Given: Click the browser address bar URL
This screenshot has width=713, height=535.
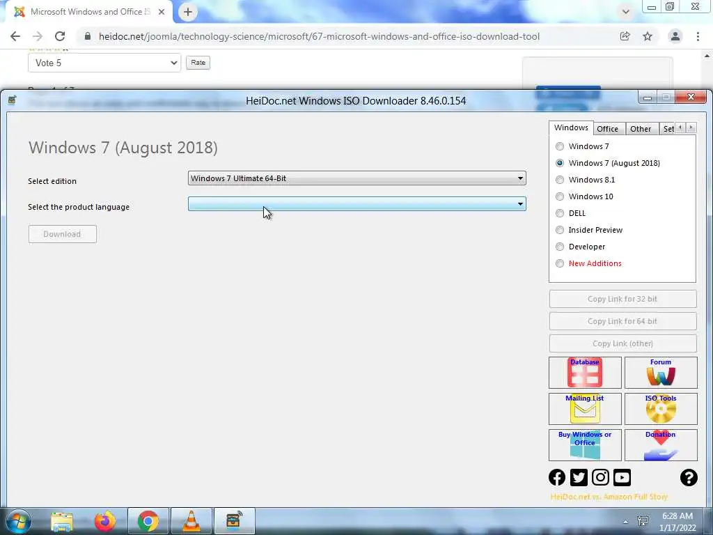Looking at the screenshot, I should (319, 36).
